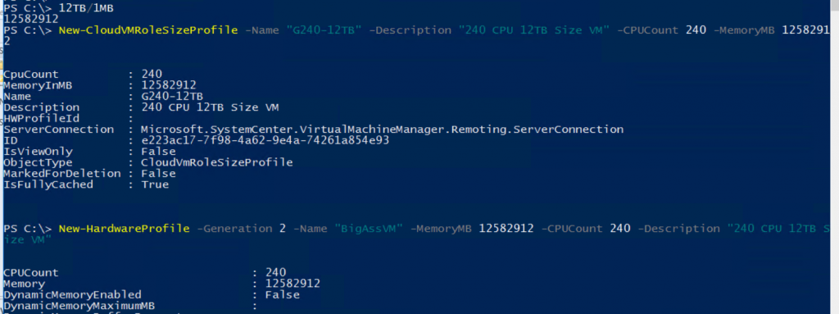
Task: Click the DynamicMemoryEnabled False value
Action: click(x=282, y=294)
